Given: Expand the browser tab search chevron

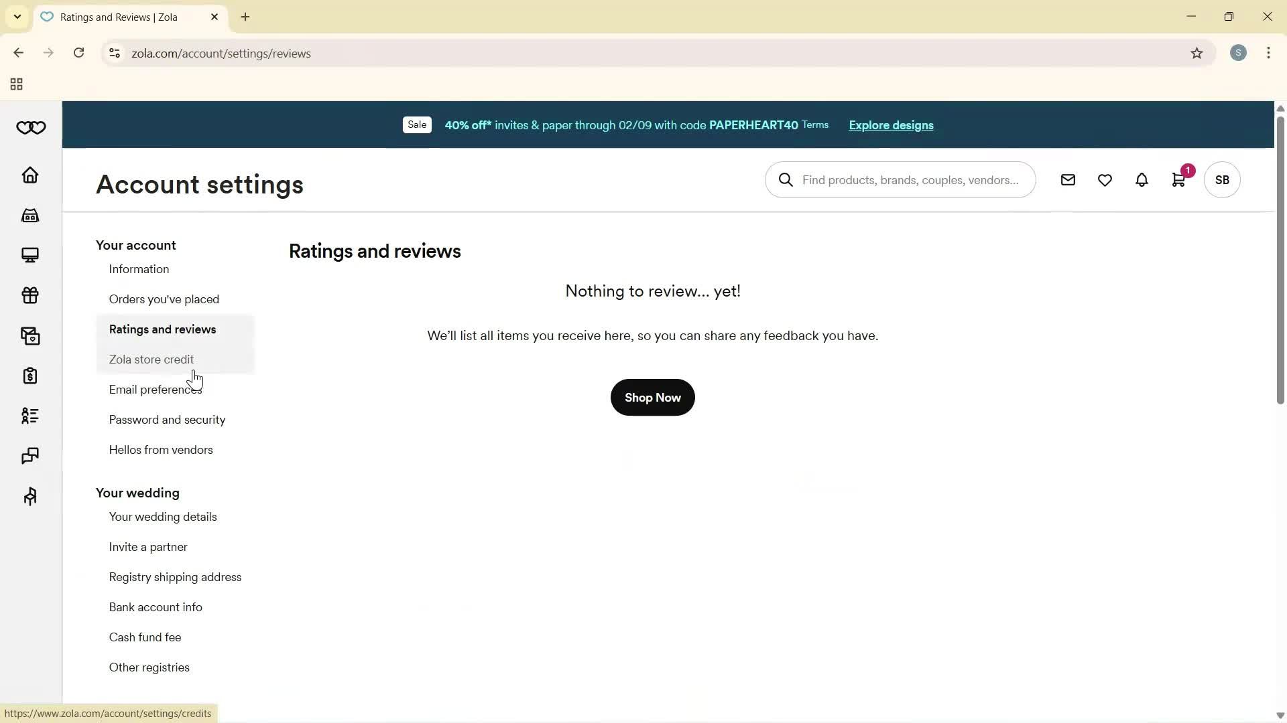Looking at the screenshot, I should click(x=17, y=17).
